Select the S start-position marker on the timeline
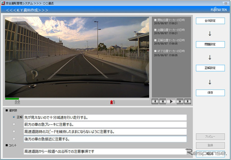 (x=16, y=102)
